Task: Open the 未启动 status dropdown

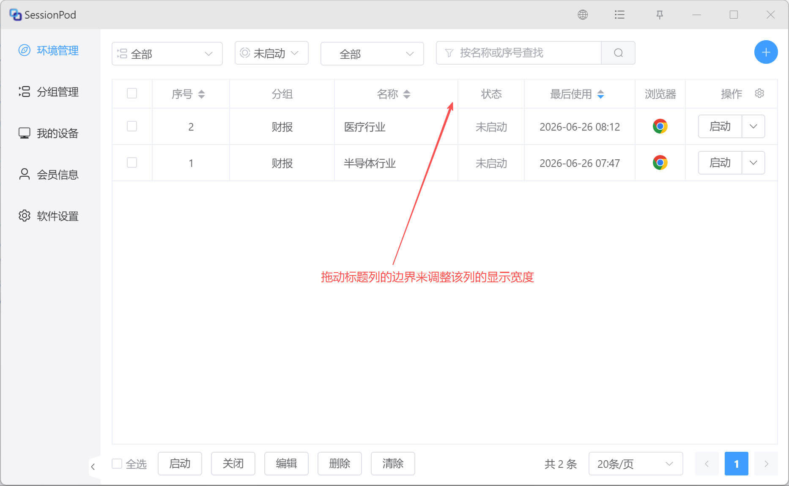Action: coord(271,53)
